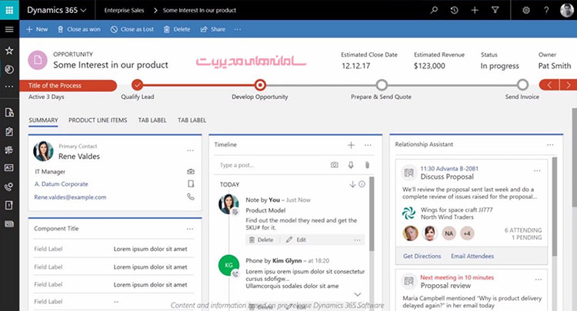Click the microphone icon in post box
Viewport: 577px width, 311px height.
(351, 165)
